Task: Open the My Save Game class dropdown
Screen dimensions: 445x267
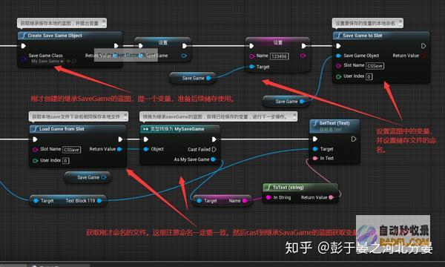Action: (x=47, y=61)
